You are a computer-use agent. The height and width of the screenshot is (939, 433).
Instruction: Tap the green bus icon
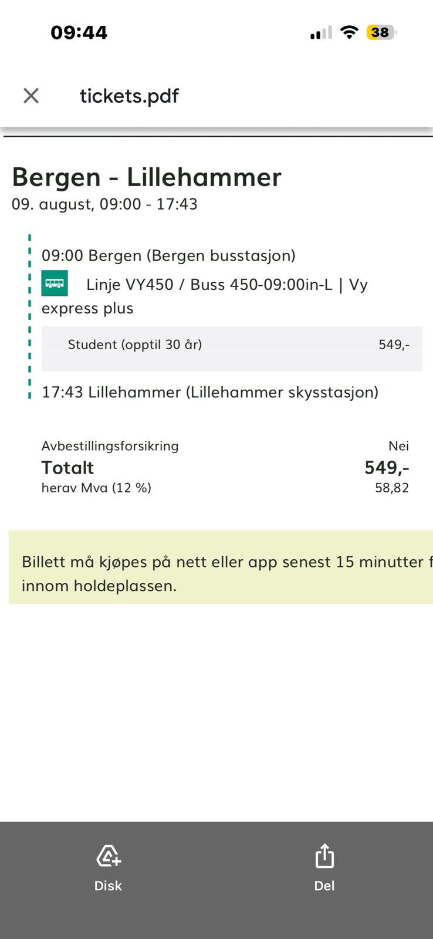55,283
